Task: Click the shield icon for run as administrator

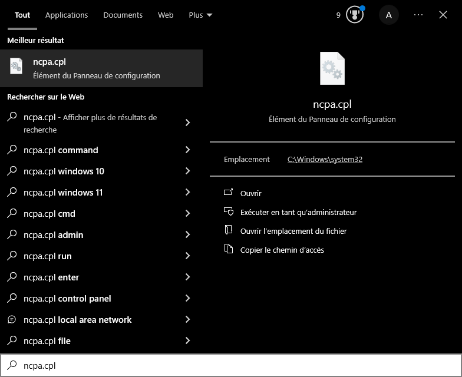Action: 229,212
